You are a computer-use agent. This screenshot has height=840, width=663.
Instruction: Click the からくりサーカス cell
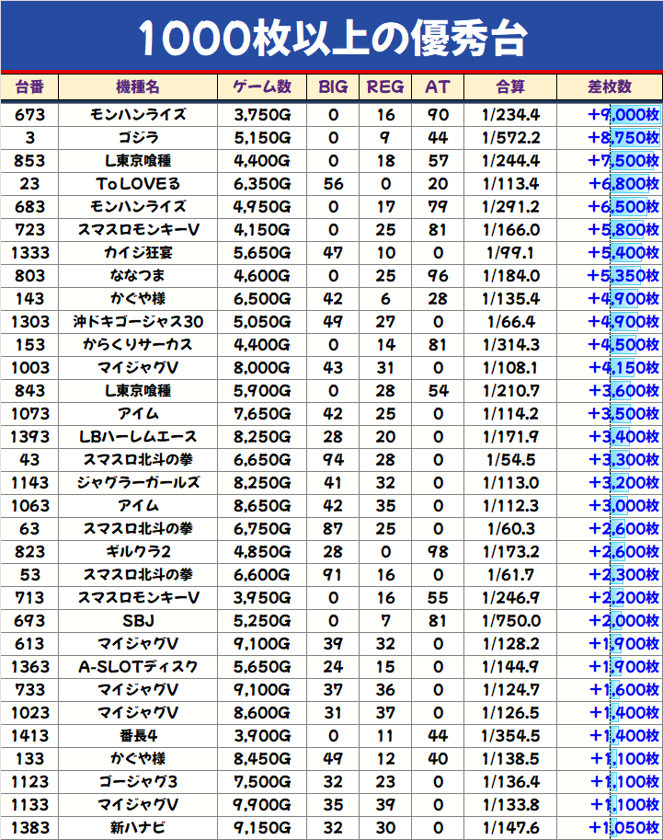pos(138,345)
